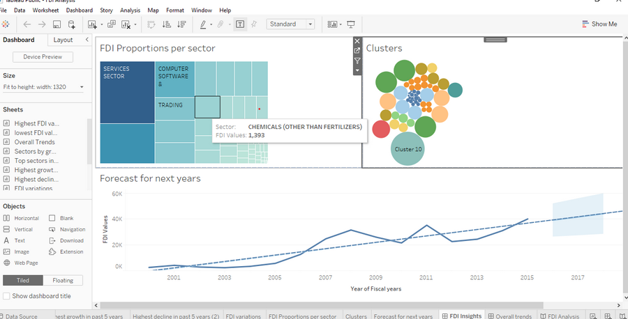Image resolution: width=628 pixels, height=319 pixels.
Task: Switch to the Layout tab
Action: [x=63, y=40]
